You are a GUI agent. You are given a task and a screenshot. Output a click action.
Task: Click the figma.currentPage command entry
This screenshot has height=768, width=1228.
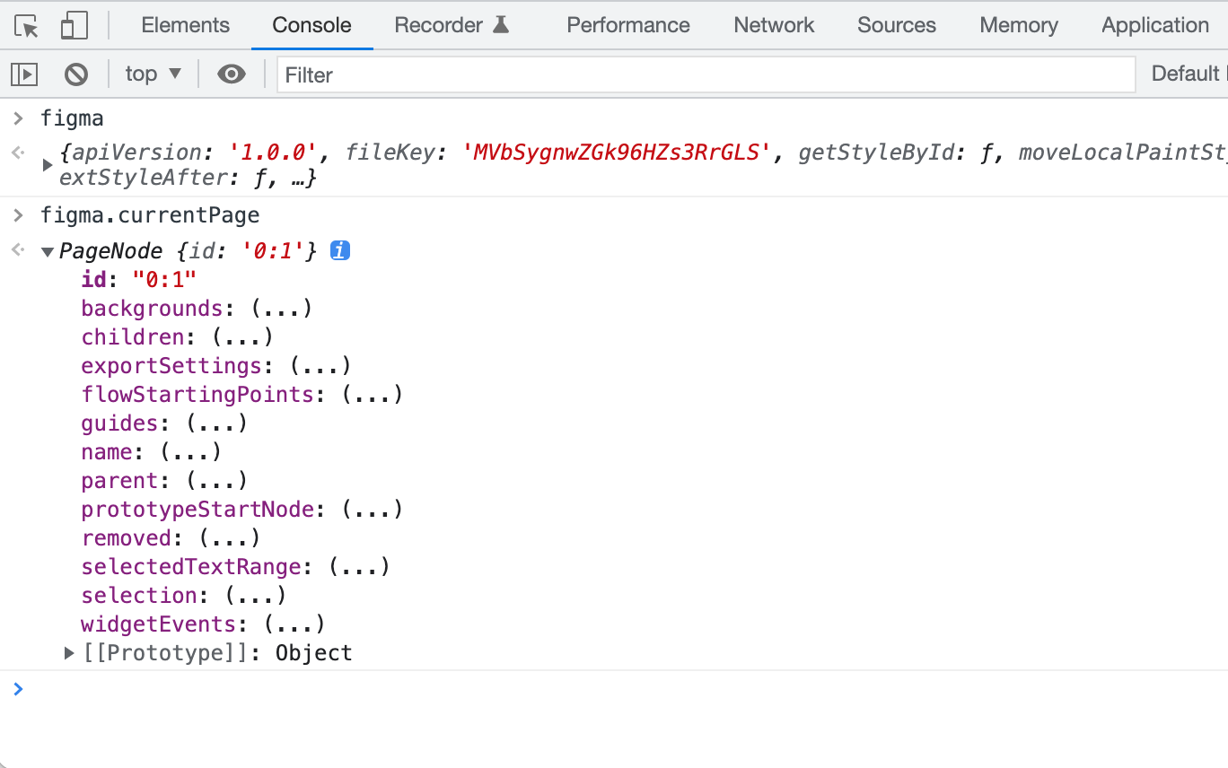click(150, 216)
